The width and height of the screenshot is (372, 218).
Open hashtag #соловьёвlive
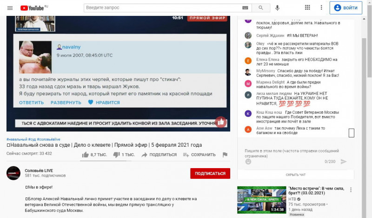(x=49, y=139)
